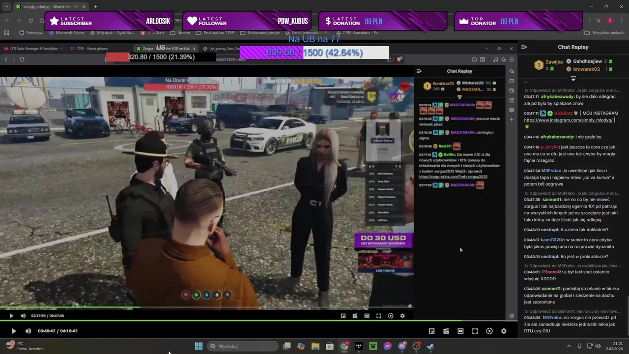Expand inner leaderboard chevron under Kondziox13
This screenshot has height=354, width=629.
click(x=459, y=97)
